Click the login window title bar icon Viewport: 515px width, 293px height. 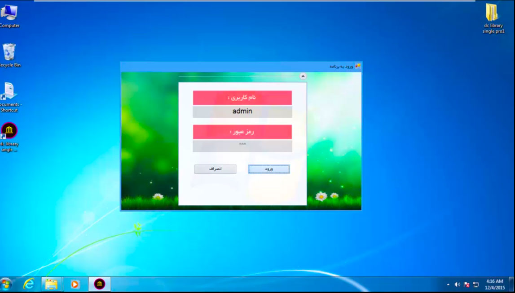(x=358, y=66)
